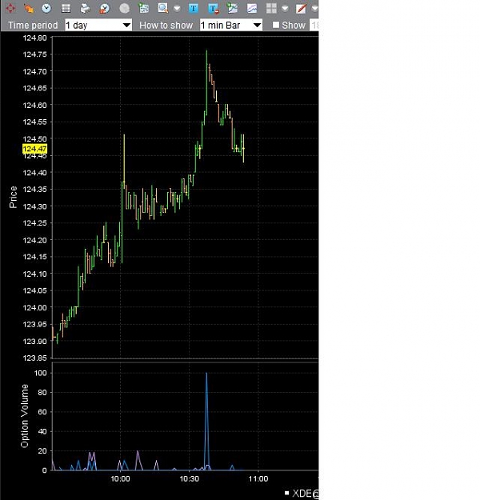The image size is (480, 500).
Task: Open the dropdown arrow beside the magnifier icon
Action: tap(177, 9)
